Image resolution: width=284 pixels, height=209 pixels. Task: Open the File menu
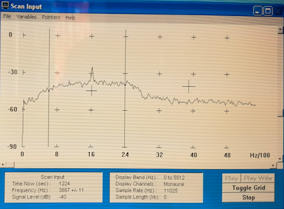[7, 16]
